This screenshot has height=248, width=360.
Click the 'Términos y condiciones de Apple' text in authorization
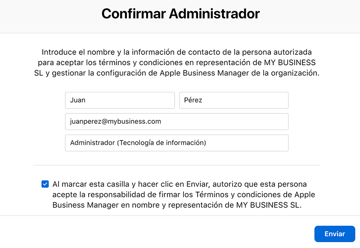tap(255, 194)
